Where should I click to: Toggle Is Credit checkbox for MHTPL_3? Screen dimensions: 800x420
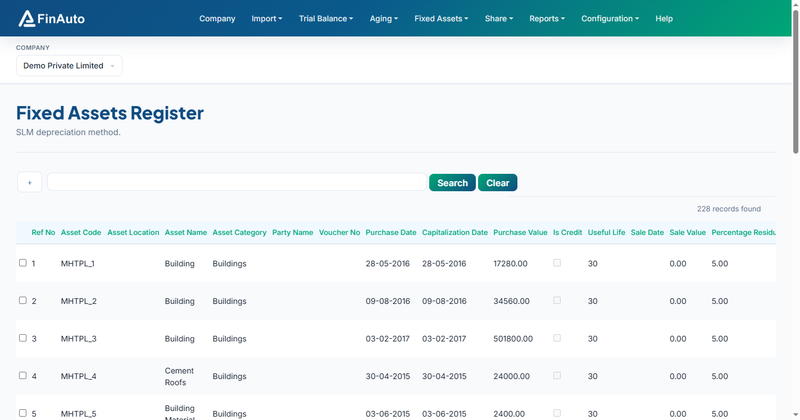557,338
